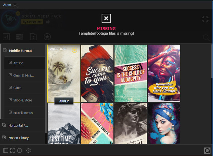
Task: Open the Shop & Store subcategory
Action: tap(25, 100)
